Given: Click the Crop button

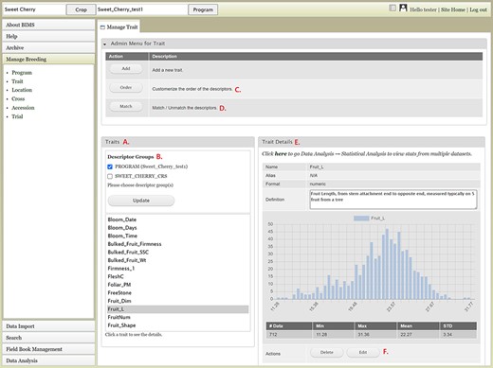Looking at the screenshot, I should pos(81,9).
